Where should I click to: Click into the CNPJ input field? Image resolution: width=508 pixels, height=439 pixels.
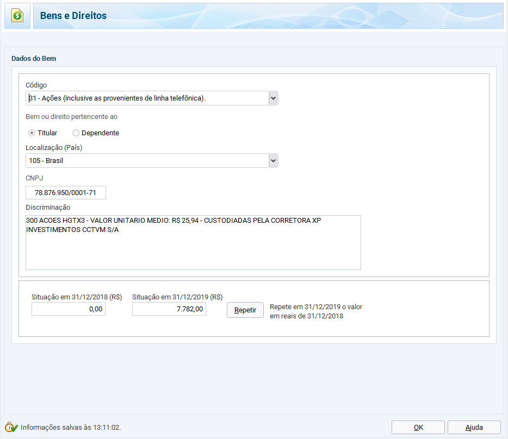click(66, 193)
